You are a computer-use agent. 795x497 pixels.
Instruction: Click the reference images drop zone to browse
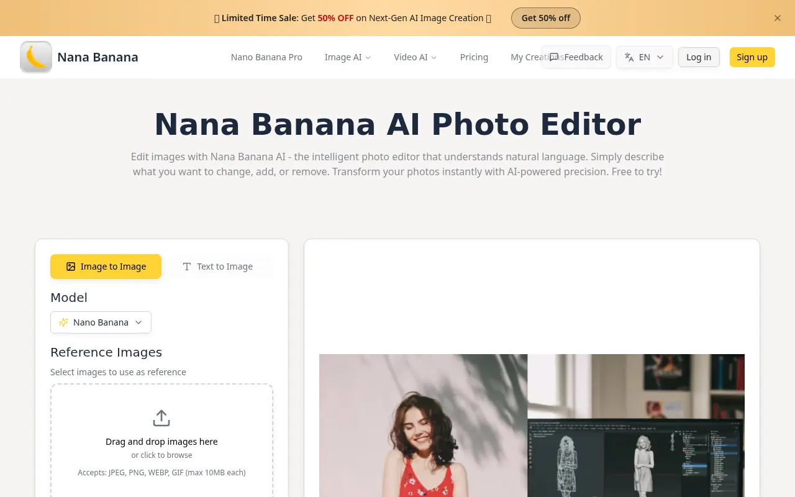click(x=161, y=441)
